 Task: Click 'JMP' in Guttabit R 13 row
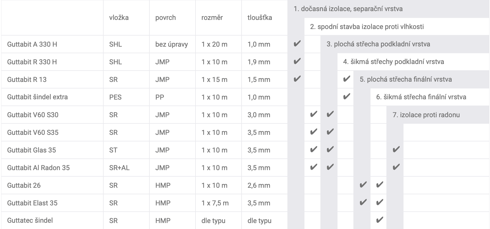[162, 80]
